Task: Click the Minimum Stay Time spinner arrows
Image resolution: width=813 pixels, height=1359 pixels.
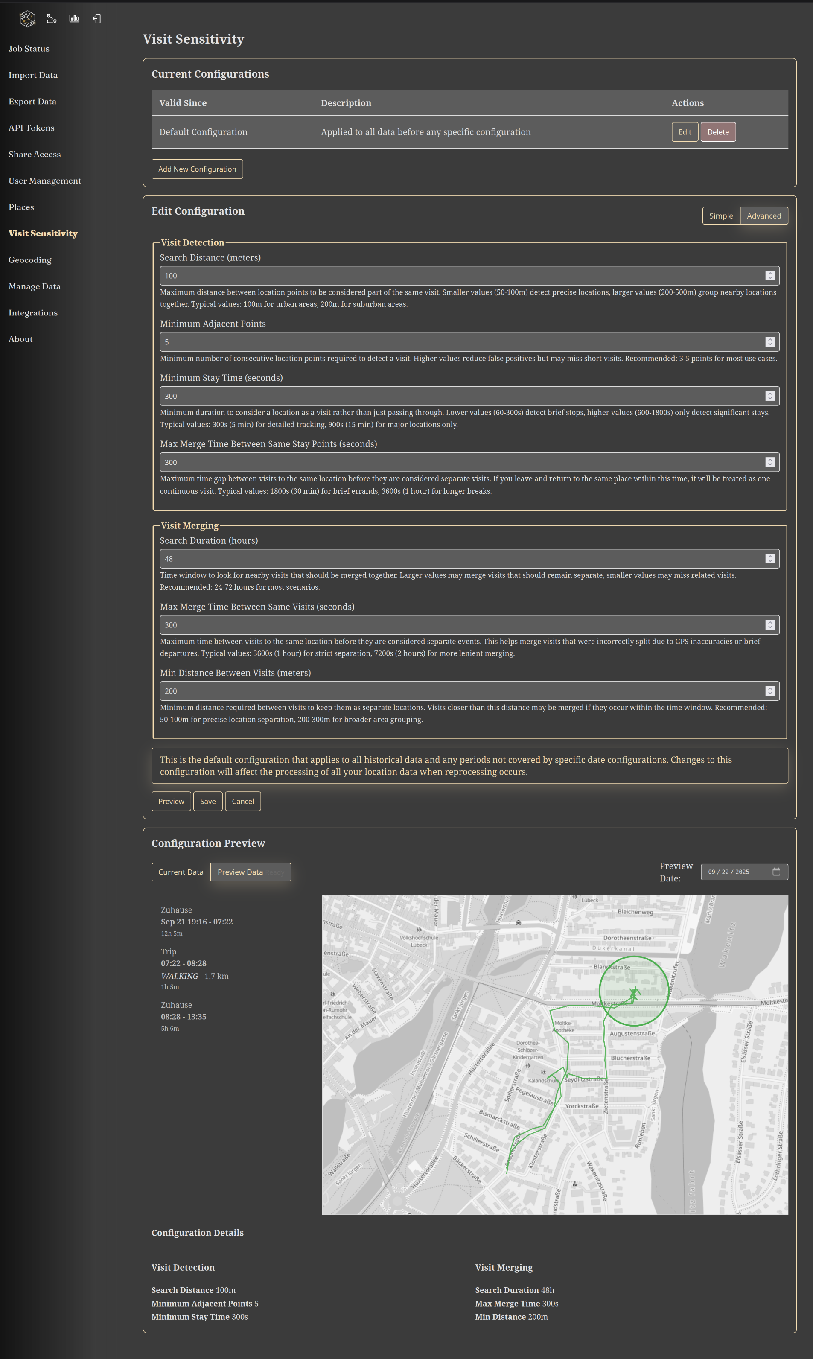Action: 770,396
